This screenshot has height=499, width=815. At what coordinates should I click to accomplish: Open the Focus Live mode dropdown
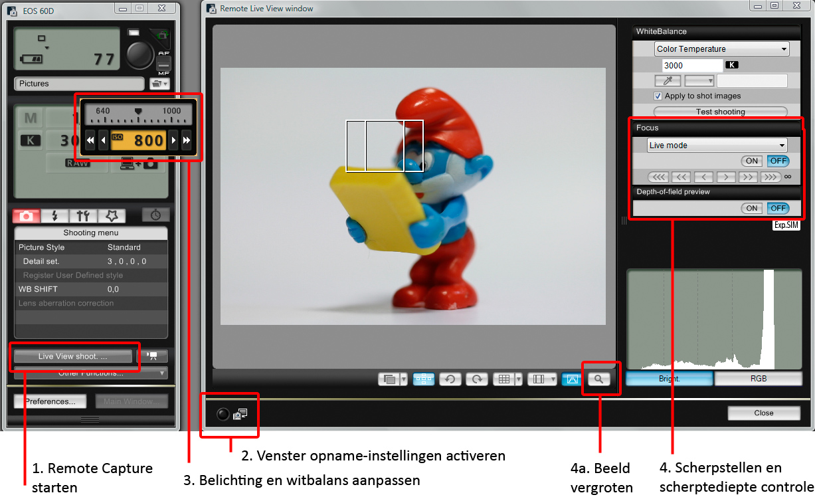click(717, 145)
